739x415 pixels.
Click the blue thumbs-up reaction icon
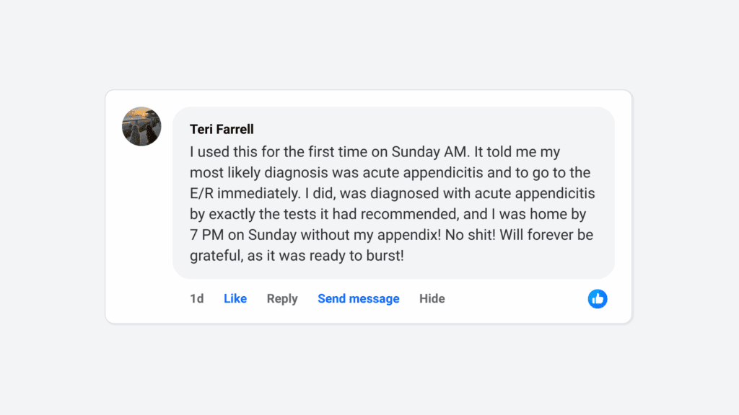point(598,299)
